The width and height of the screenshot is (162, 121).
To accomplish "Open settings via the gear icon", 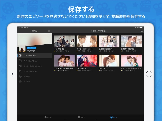I will (x=49, y=31).
